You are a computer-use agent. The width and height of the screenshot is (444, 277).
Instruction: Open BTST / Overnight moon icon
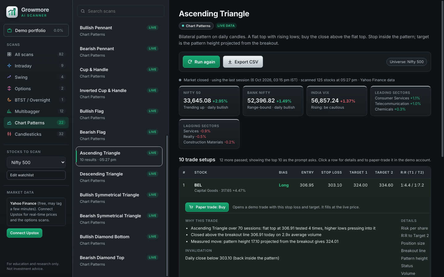9,100
